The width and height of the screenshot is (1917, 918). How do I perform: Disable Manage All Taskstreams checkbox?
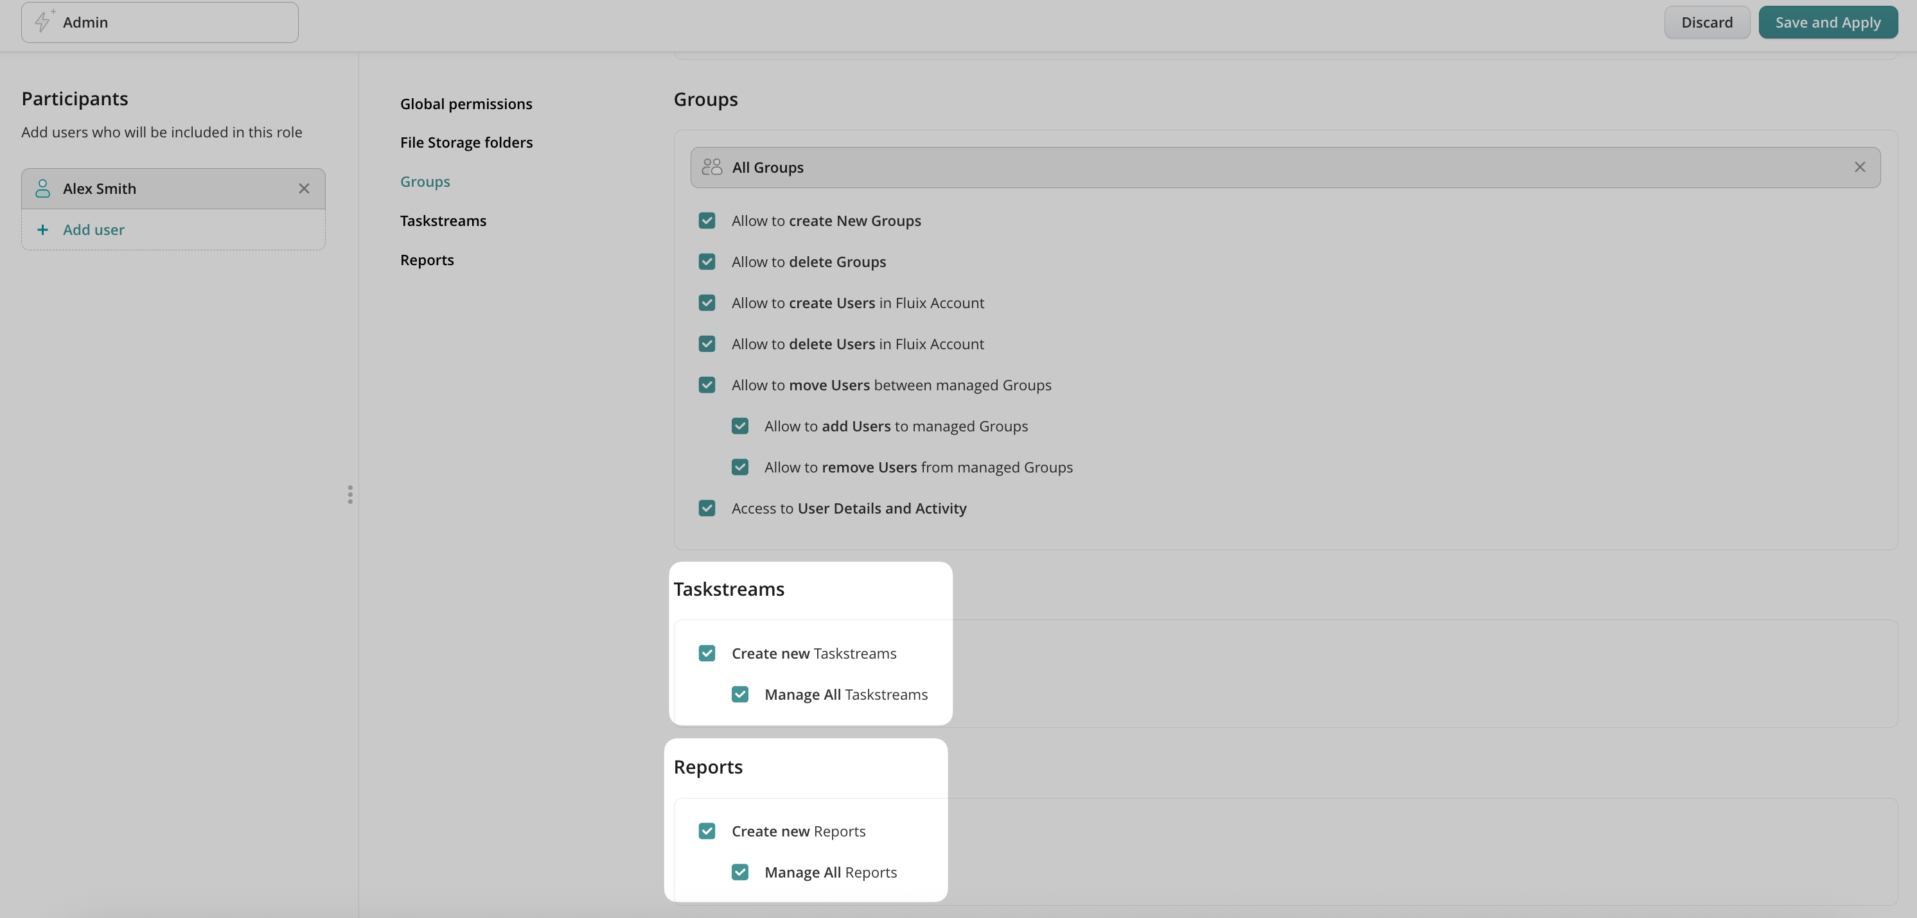click(739, 694)
